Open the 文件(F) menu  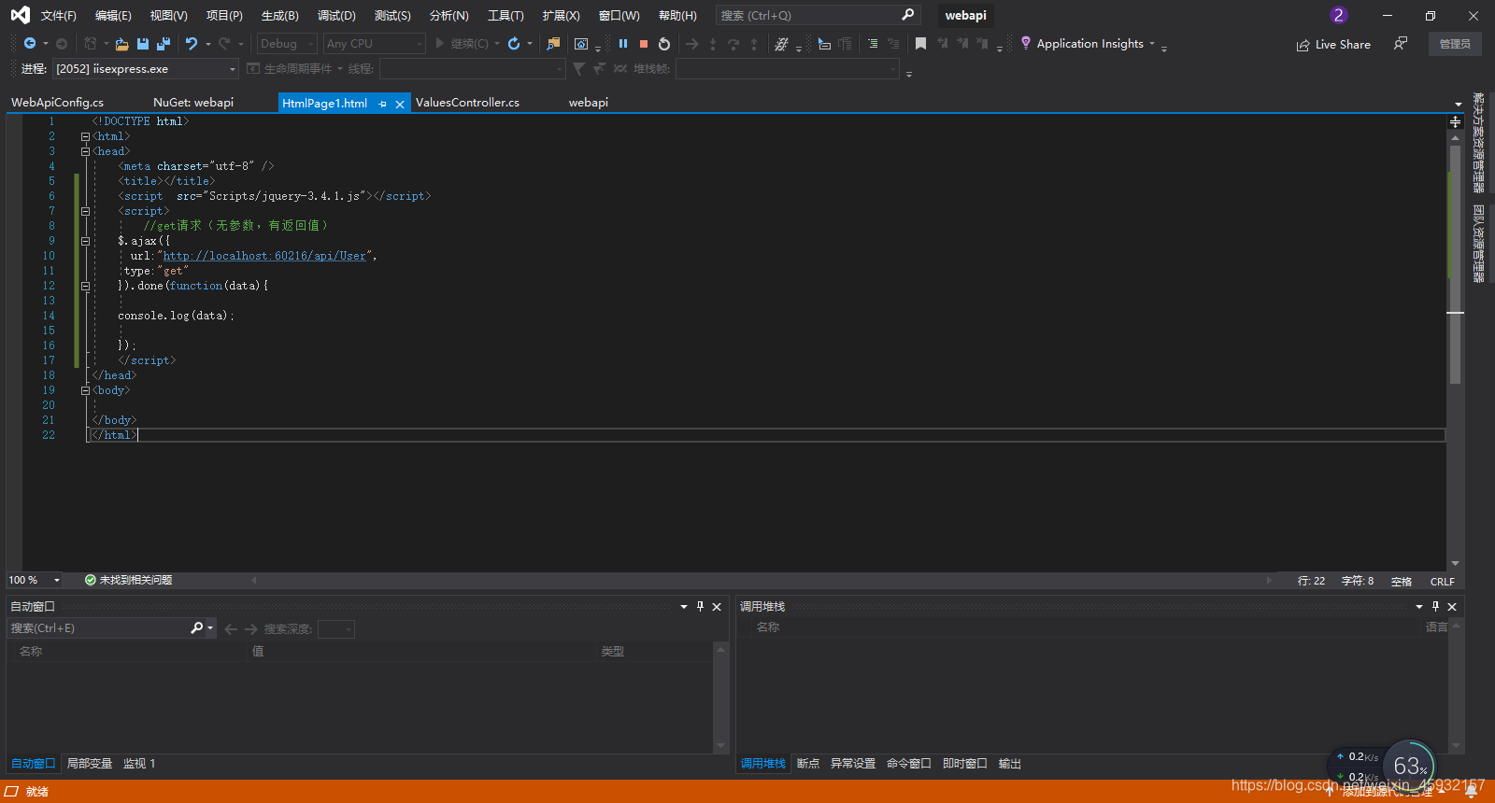(x=58, y=16)
